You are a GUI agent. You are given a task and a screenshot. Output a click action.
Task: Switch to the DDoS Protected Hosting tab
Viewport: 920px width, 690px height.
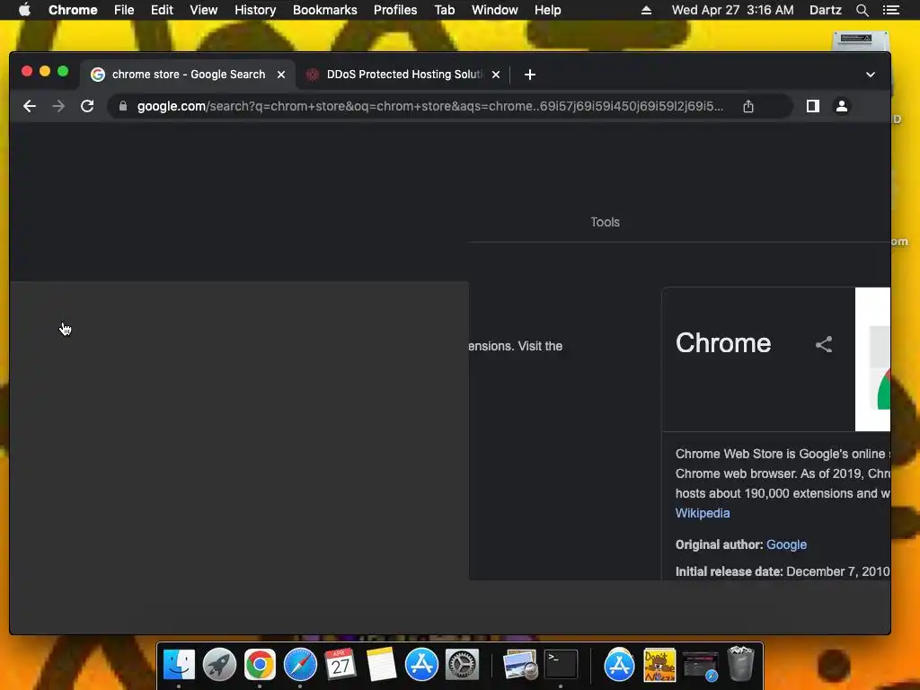click(403, 75)
